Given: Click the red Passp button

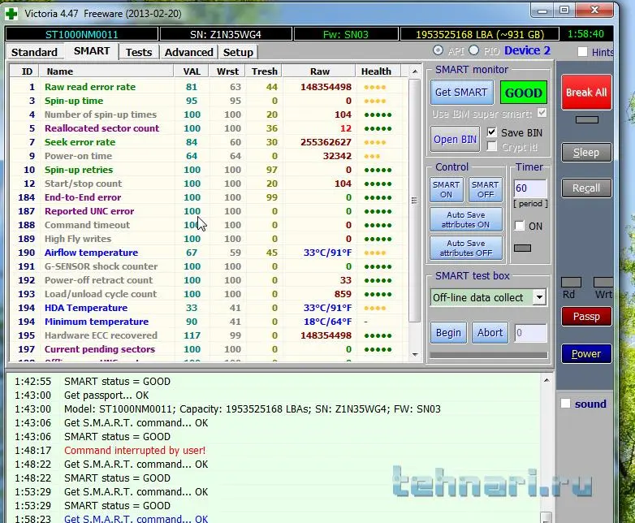Looking at the screenshot, I should pyautogui.click(x=586, y=317).
